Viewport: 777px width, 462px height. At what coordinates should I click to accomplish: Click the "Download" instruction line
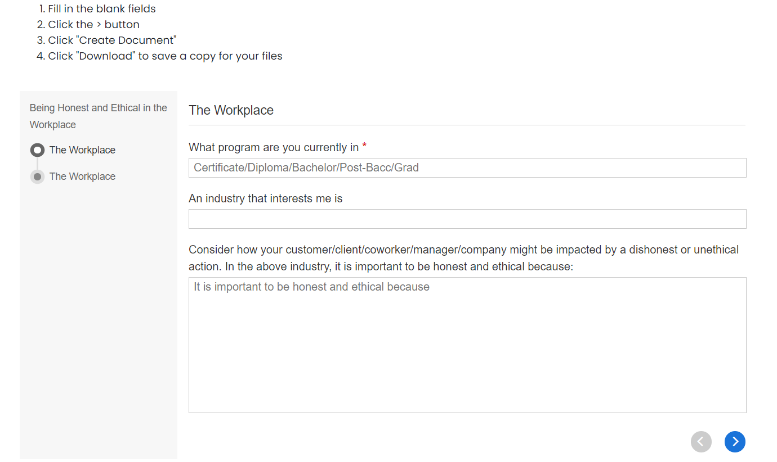[165, 56]
